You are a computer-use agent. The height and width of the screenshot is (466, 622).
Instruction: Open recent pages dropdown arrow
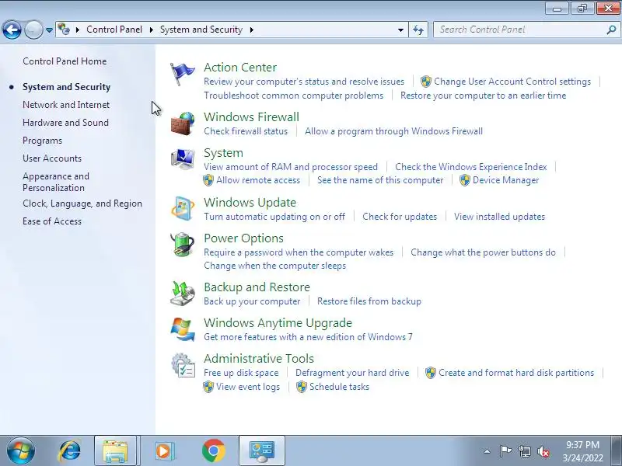click(x=49, y=30)
